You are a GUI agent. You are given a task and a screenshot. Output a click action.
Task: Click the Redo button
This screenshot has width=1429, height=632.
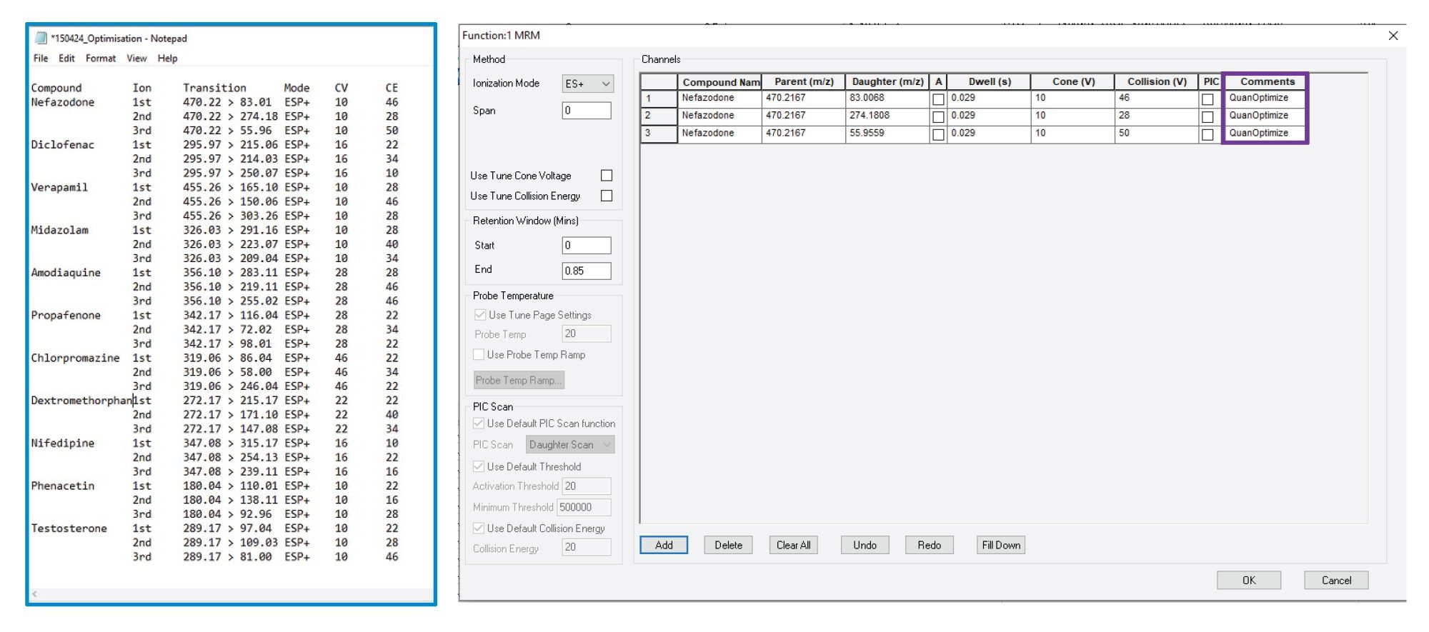(x=929, y=546)
